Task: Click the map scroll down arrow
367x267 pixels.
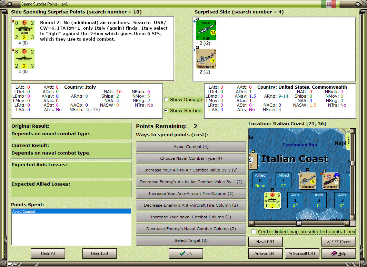Action: point(353,218)
